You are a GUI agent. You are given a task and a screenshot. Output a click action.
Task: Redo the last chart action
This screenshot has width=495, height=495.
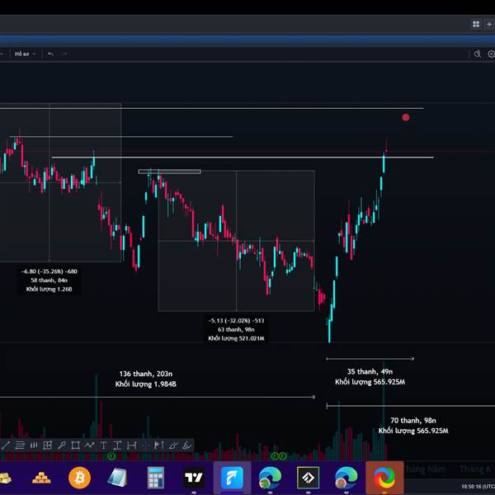click(64, 54)
